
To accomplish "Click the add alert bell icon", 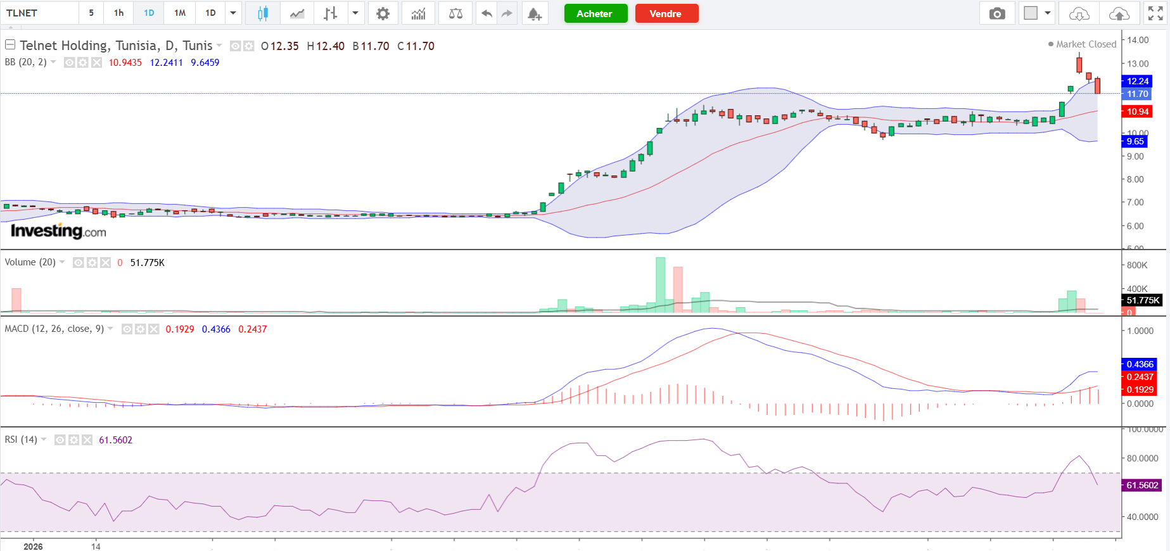I will (535, 13).
